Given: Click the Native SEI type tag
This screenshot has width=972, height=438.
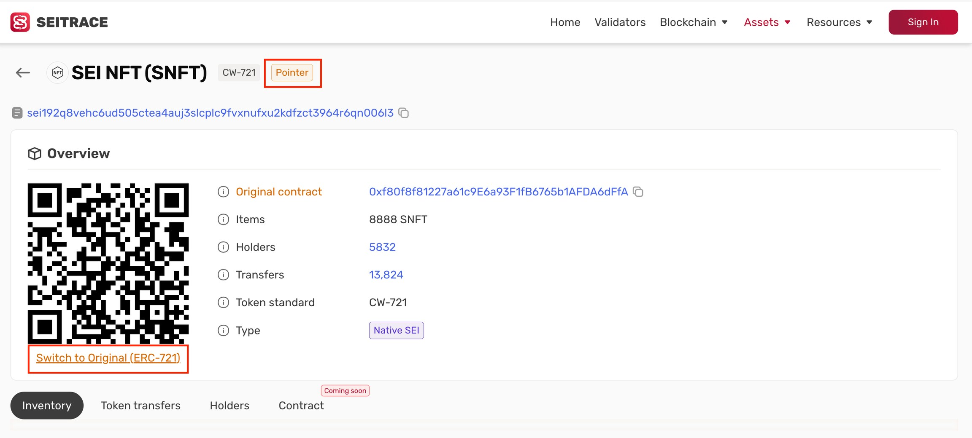Looking at the screenshot, I should point(396,330).
